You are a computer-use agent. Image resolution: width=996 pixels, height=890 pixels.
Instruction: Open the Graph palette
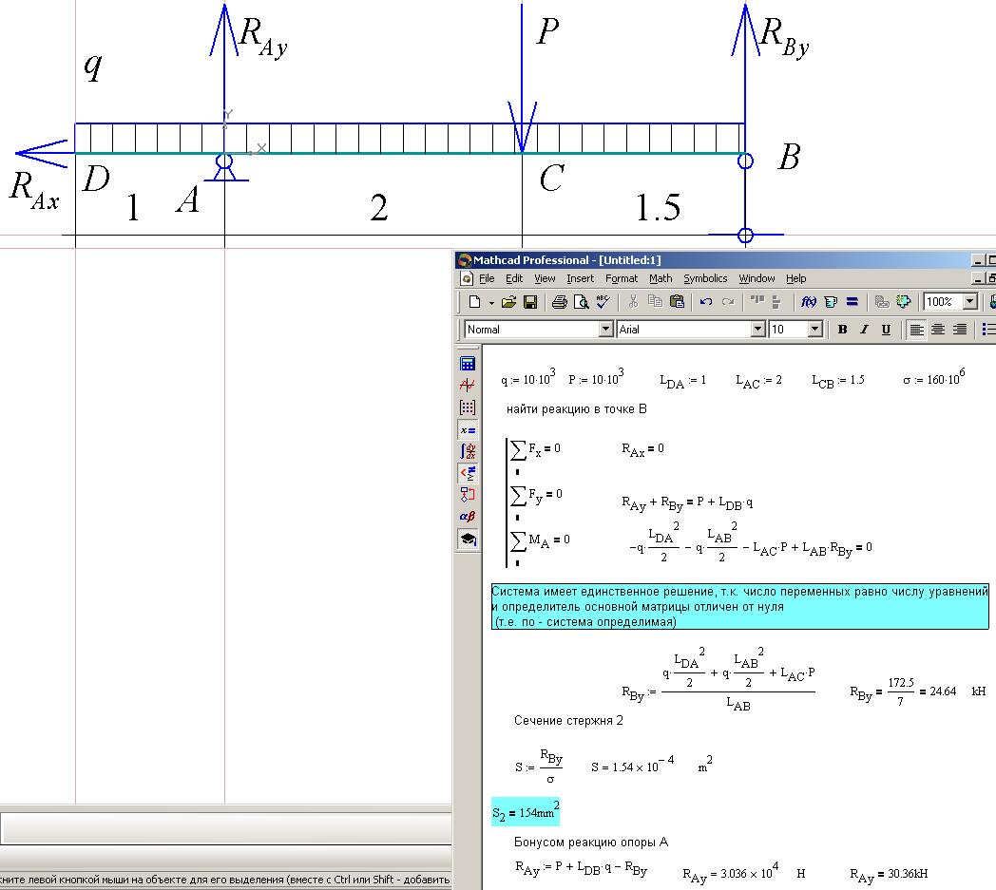[468, 386]
